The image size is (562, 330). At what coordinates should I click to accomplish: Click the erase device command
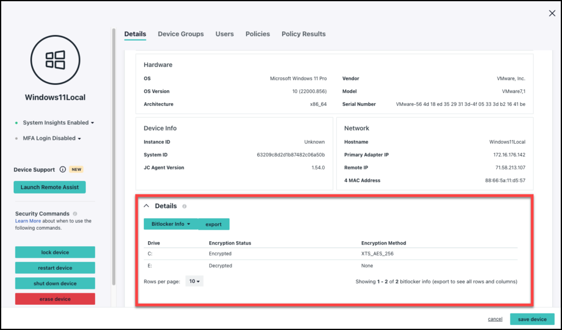[55, 299]
